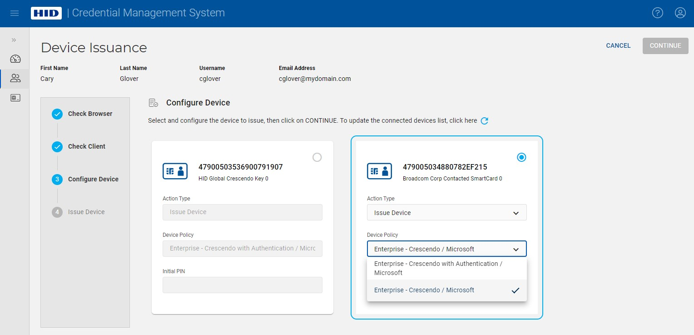Select the Check Client step label
Screen dimensions: 694x335
click(x=87, y=146)
